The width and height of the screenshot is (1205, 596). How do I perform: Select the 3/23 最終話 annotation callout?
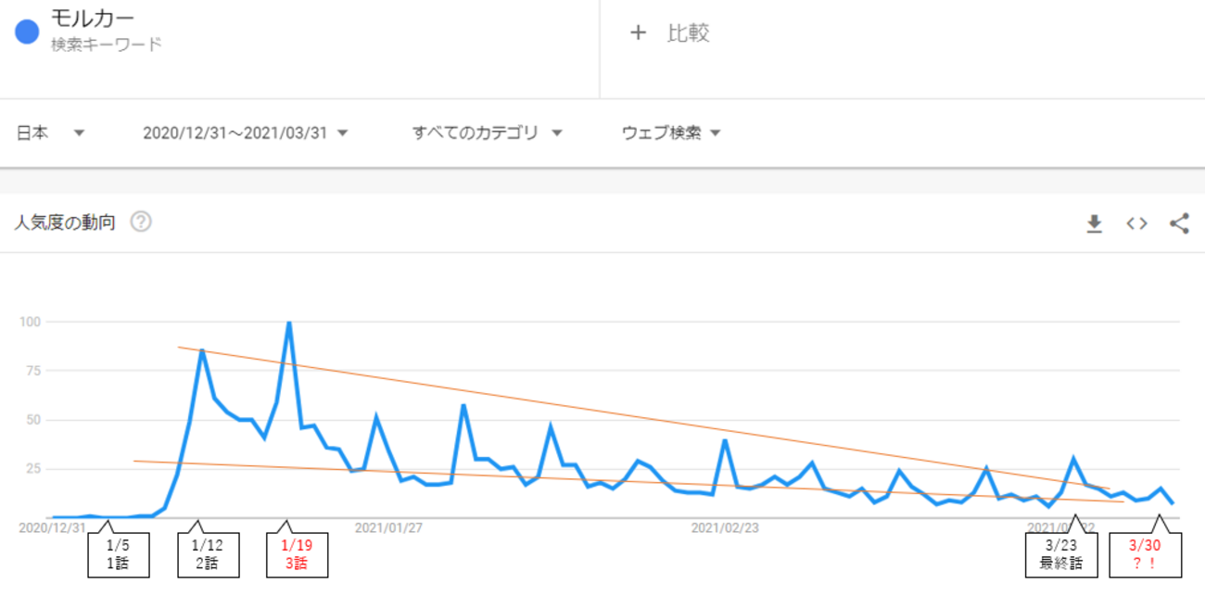(1061, 554)
